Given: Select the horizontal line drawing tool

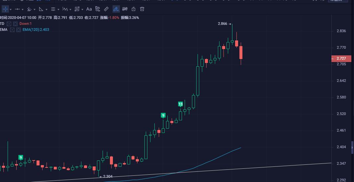Looking at the screenshot, I should [x=17, y=9].
